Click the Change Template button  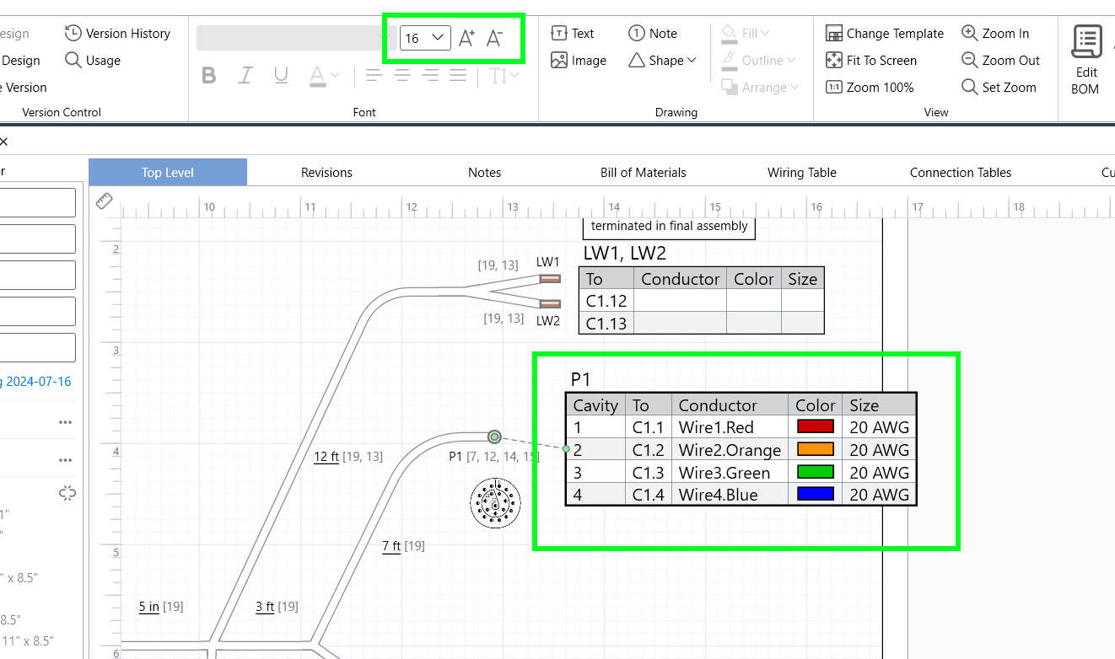pyautogui.click(x=885, y=34)
